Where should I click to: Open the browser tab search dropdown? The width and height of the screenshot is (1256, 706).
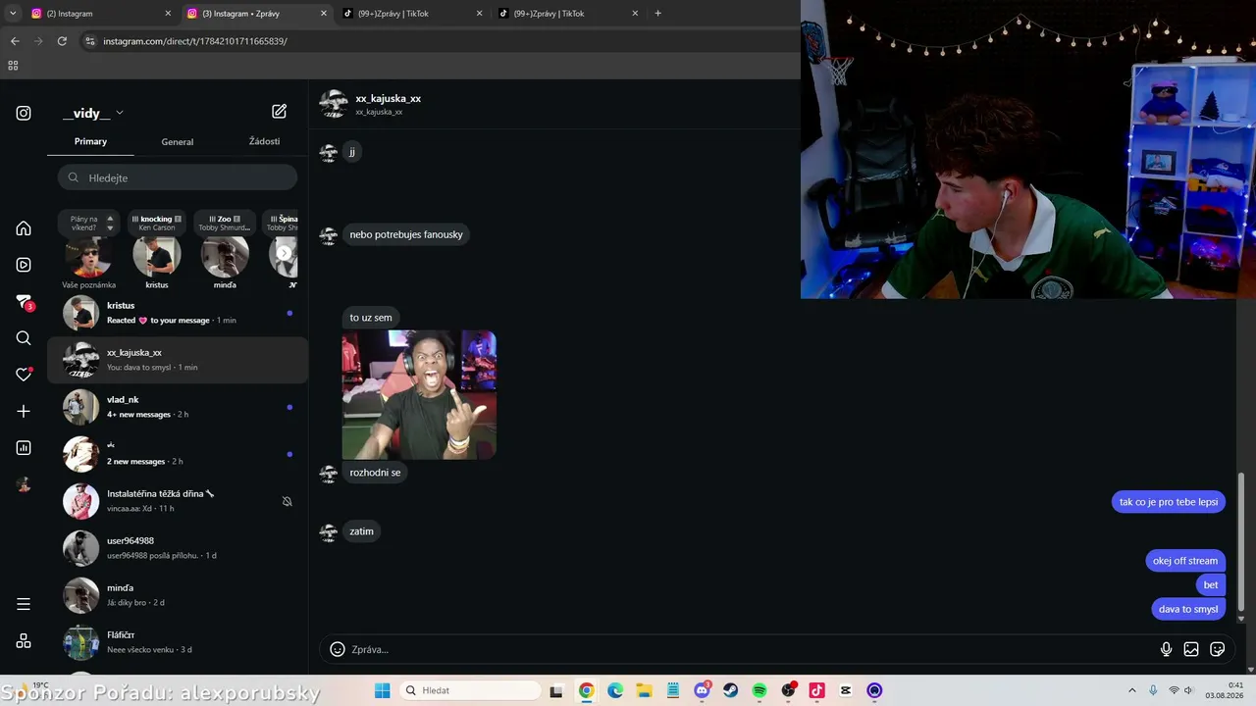coord(13,14)
